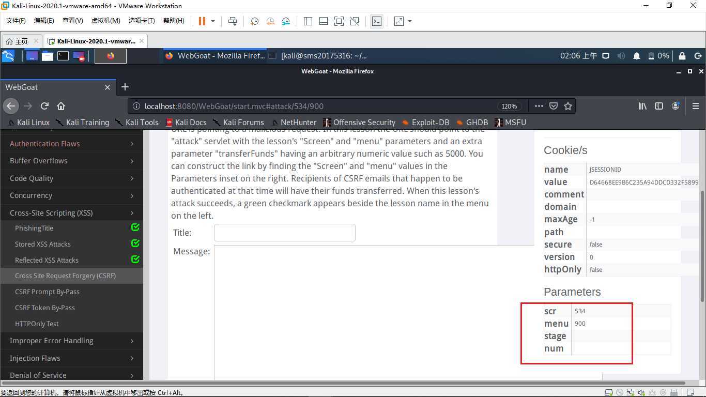
Task: Open the snapshot manager icon
Action: (x=286, y=21)
